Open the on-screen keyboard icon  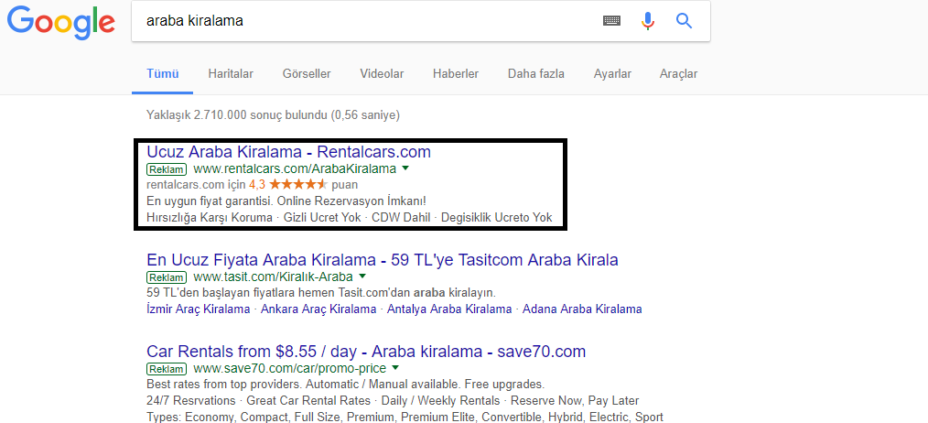(x=611, y=21)
